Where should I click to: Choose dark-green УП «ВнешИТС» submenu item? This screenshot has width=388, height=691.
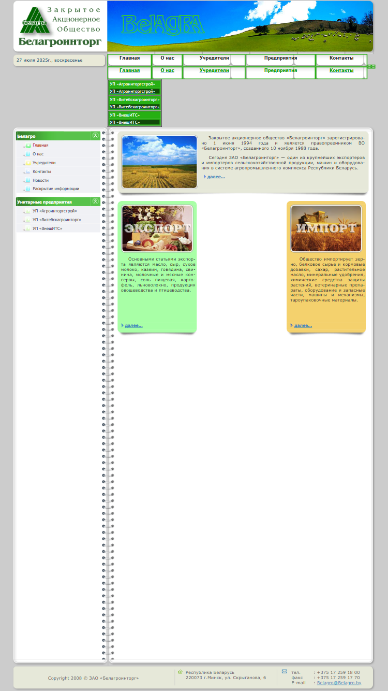[135, 122]
